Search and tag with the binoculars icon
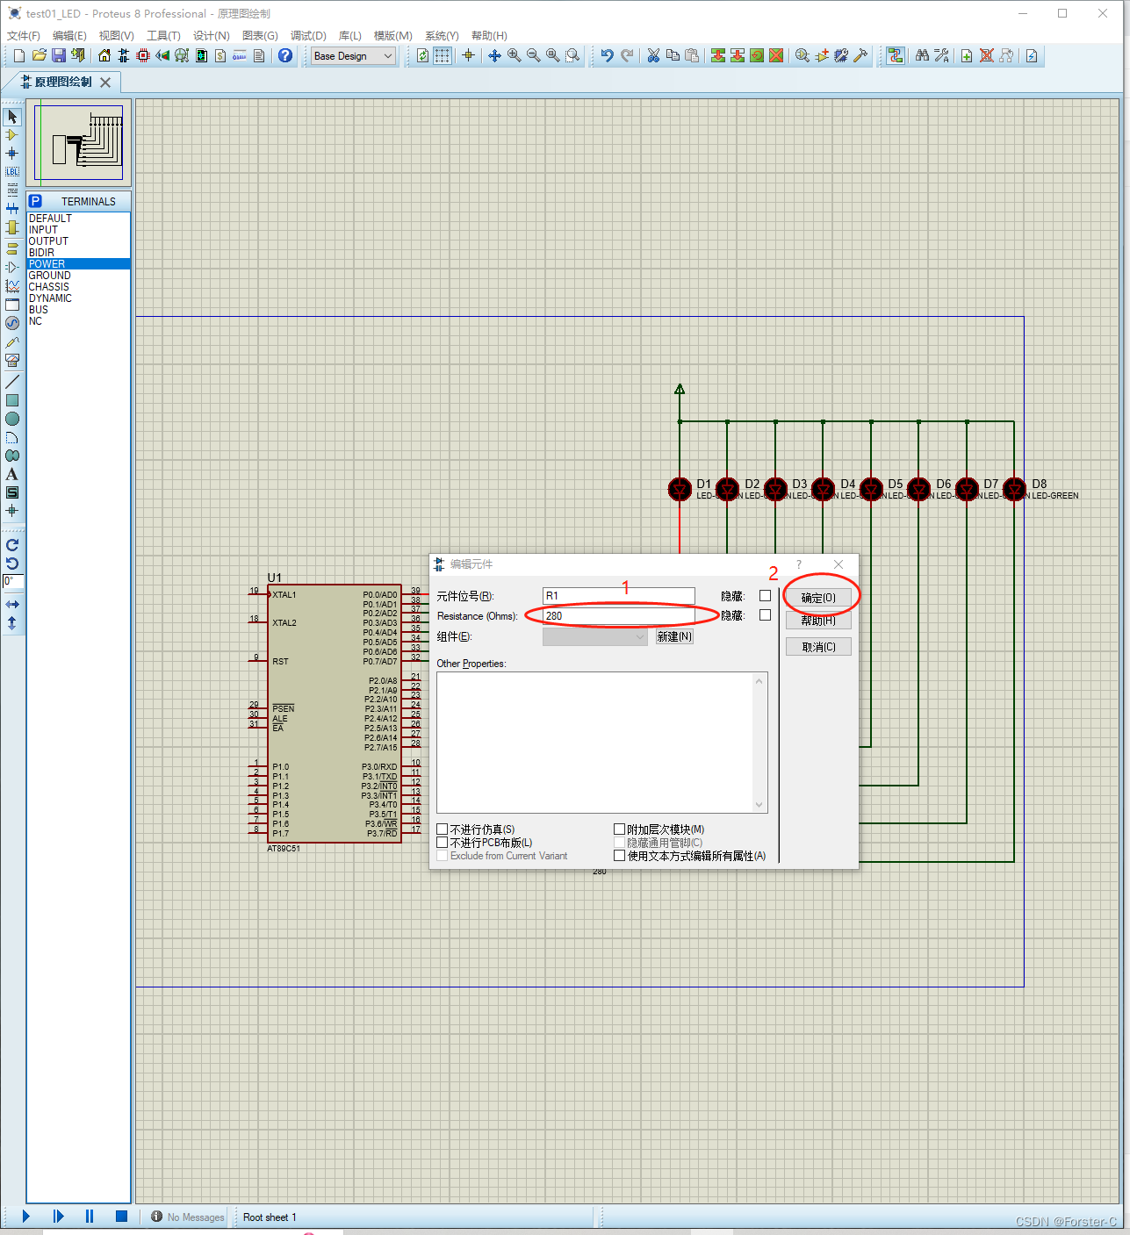Image resolution: width=1130 pixels, height=1235 pixels. point(922,55)
